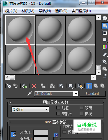The image size is (108, 140).
Task: Toggle the Show End Result button
Action: click(89, 86)
